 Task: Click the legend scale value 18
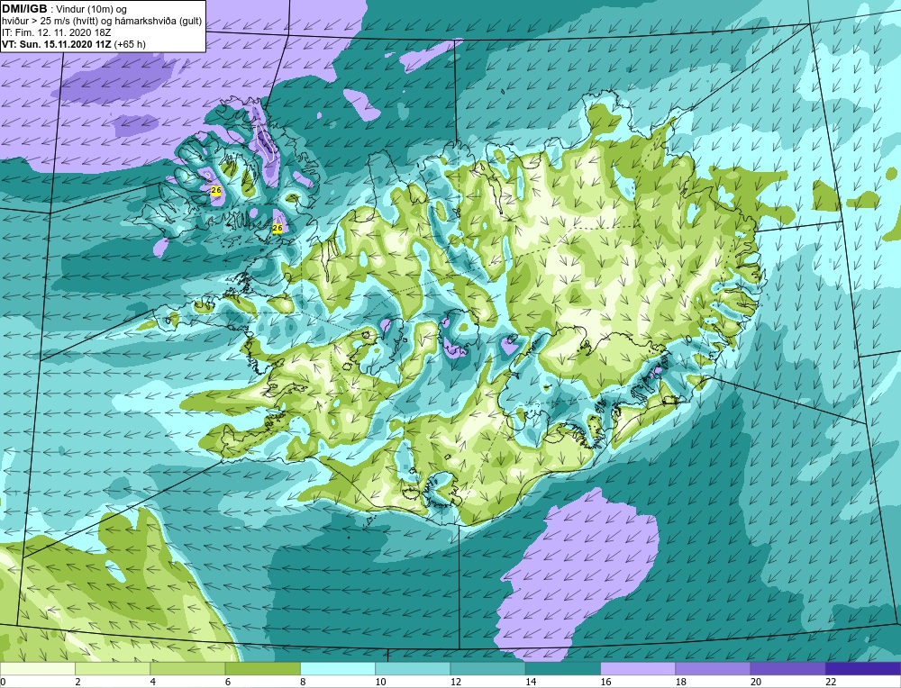pos(680,682)
